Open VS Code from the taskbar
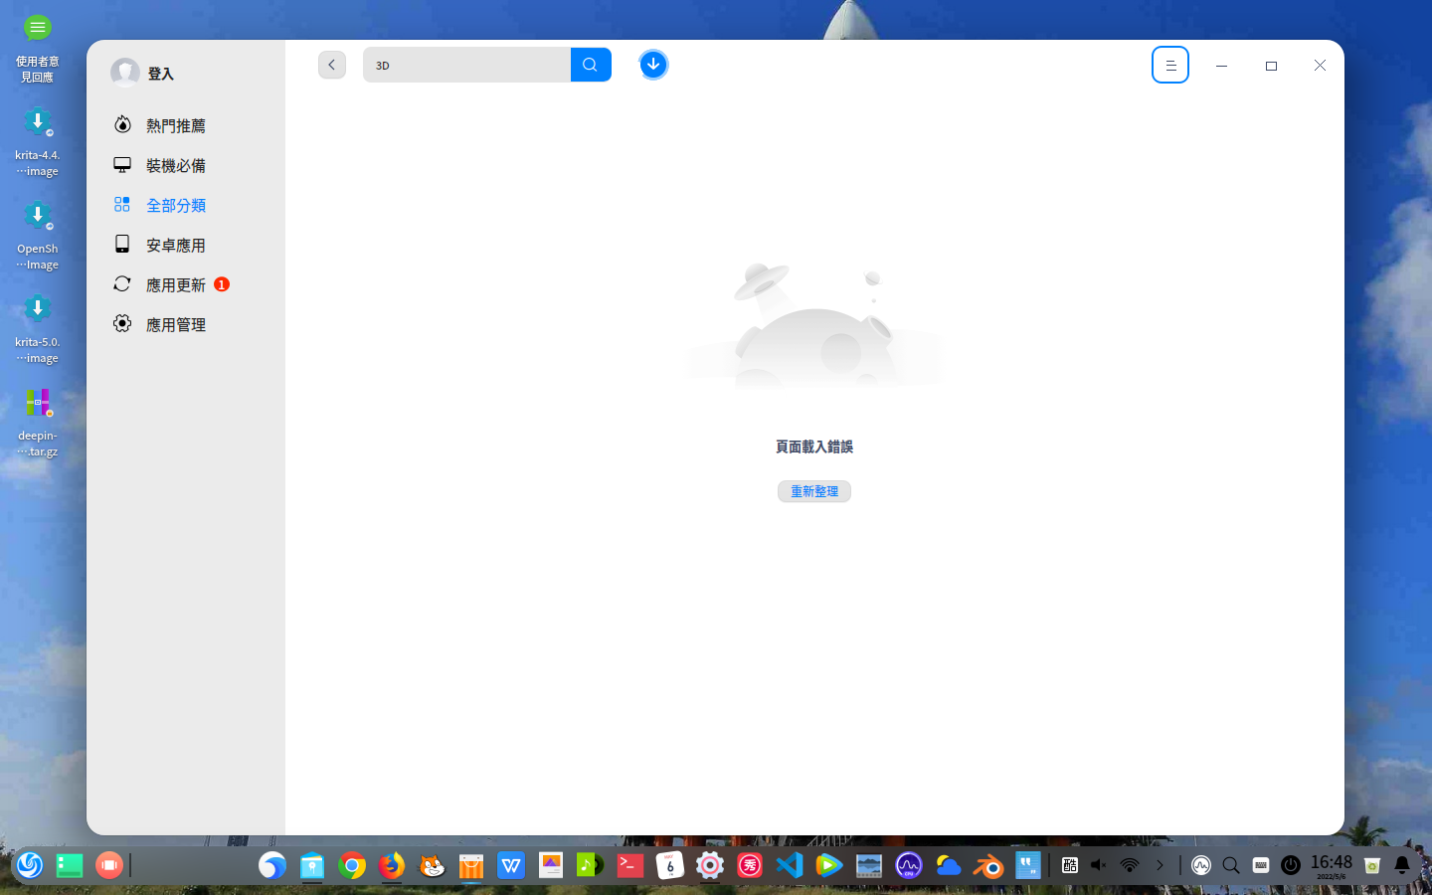The width and height of the screenshot is (1432, 895). tap(789, 865)
